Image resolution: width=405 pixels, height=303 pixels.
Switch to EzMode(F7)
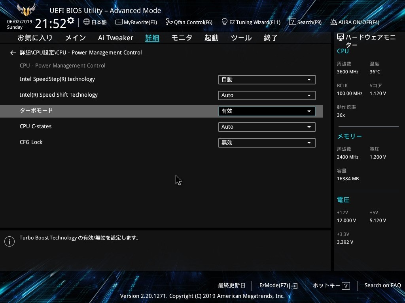point(278,285)
